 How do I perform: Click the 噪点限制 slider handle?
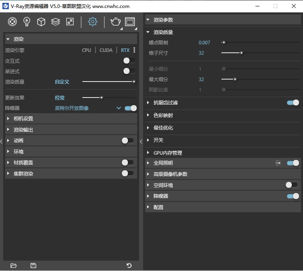(x=224, y=42)
